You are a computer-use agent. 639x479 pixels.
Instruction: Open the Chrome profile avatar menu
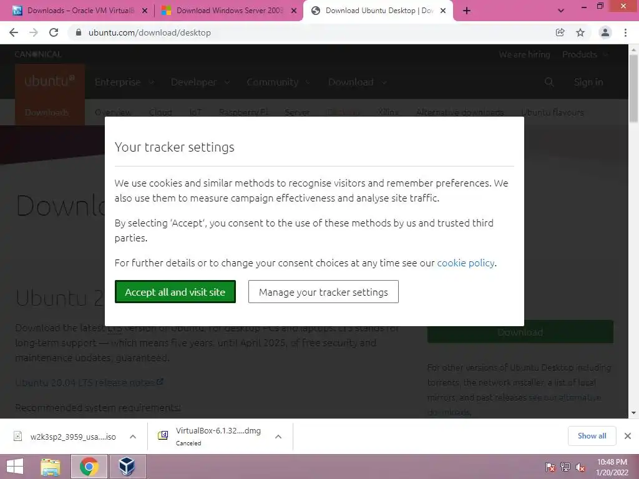(605, 32)
